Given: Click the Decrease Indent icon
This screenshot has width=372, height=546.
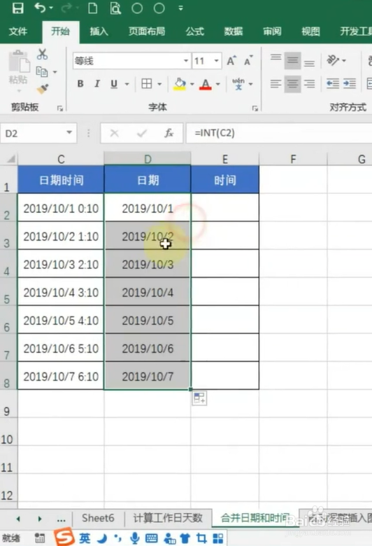Looking at the screenshot, I should point(333,83).
